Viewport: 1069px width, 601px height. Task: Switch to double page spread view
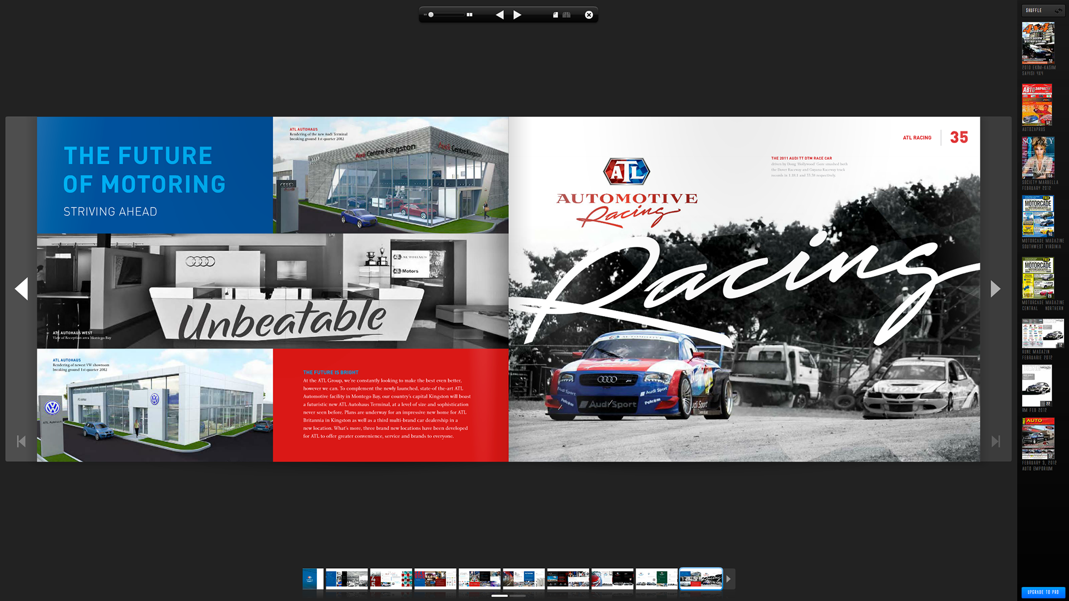567,15
